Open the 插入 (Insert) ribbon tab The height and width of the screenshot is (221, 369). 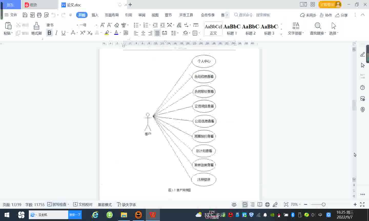click(95, 15)
